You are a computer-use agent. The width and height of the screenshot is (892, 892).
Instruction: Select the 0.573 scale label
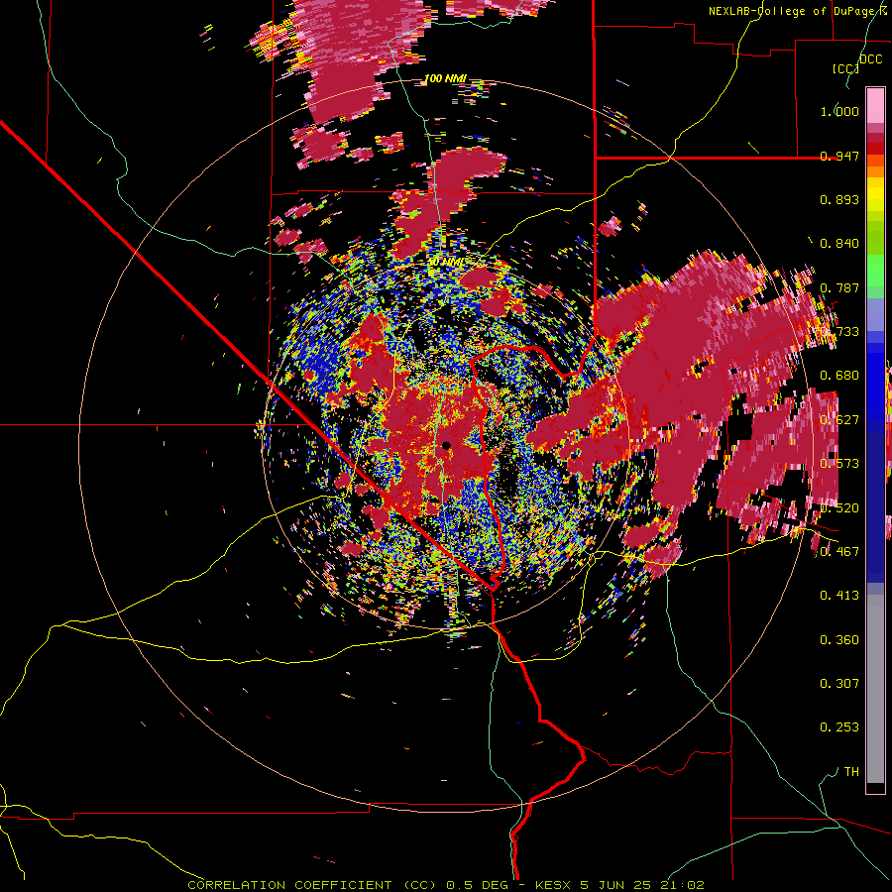[x=839, y=464]
